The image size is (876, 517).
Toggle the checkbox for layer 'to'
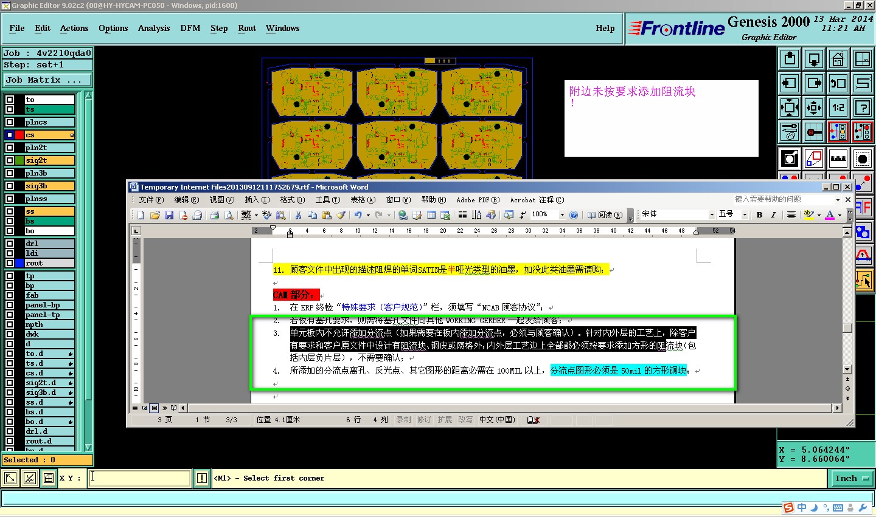click(x=10, y=100)
